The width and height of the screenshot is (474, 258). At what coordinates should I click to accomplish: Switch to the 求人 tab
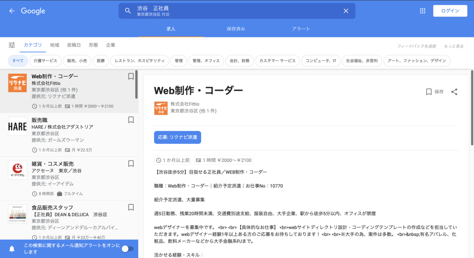click(171, 29)
